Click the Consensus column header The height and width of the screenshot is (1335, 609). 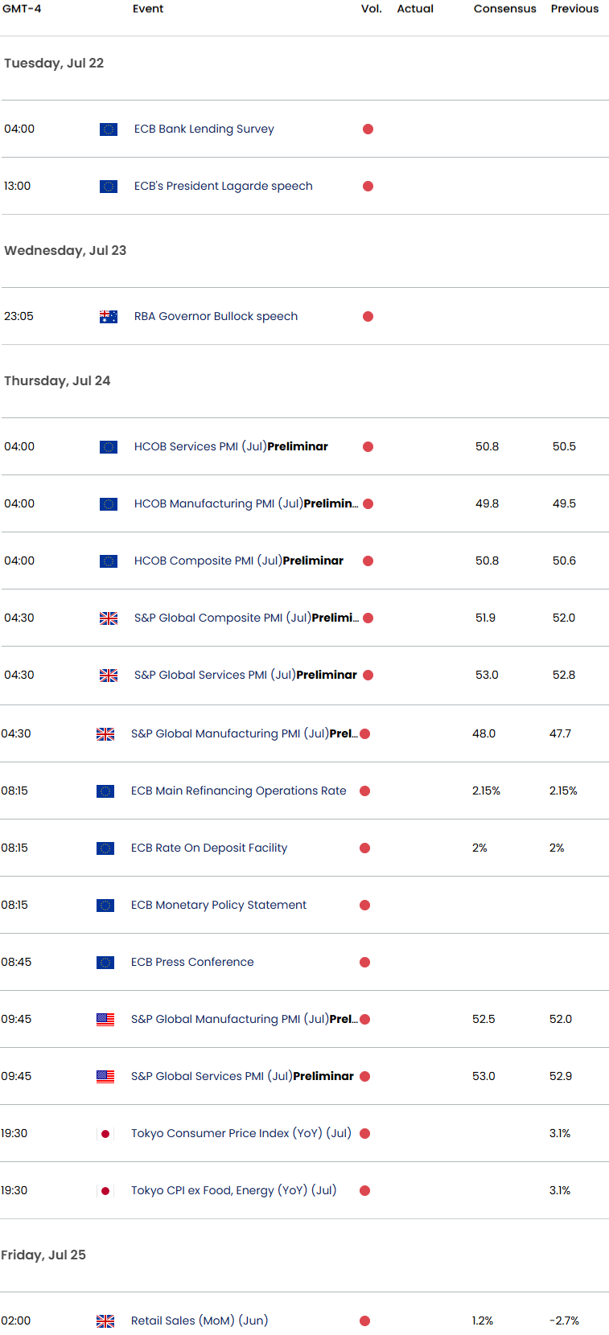pyautogui.click(x=504, y=9)
